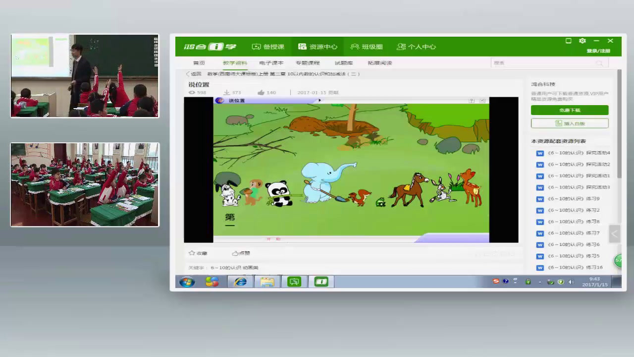Open the 班级圈 class circle

[x=367, y=47]
